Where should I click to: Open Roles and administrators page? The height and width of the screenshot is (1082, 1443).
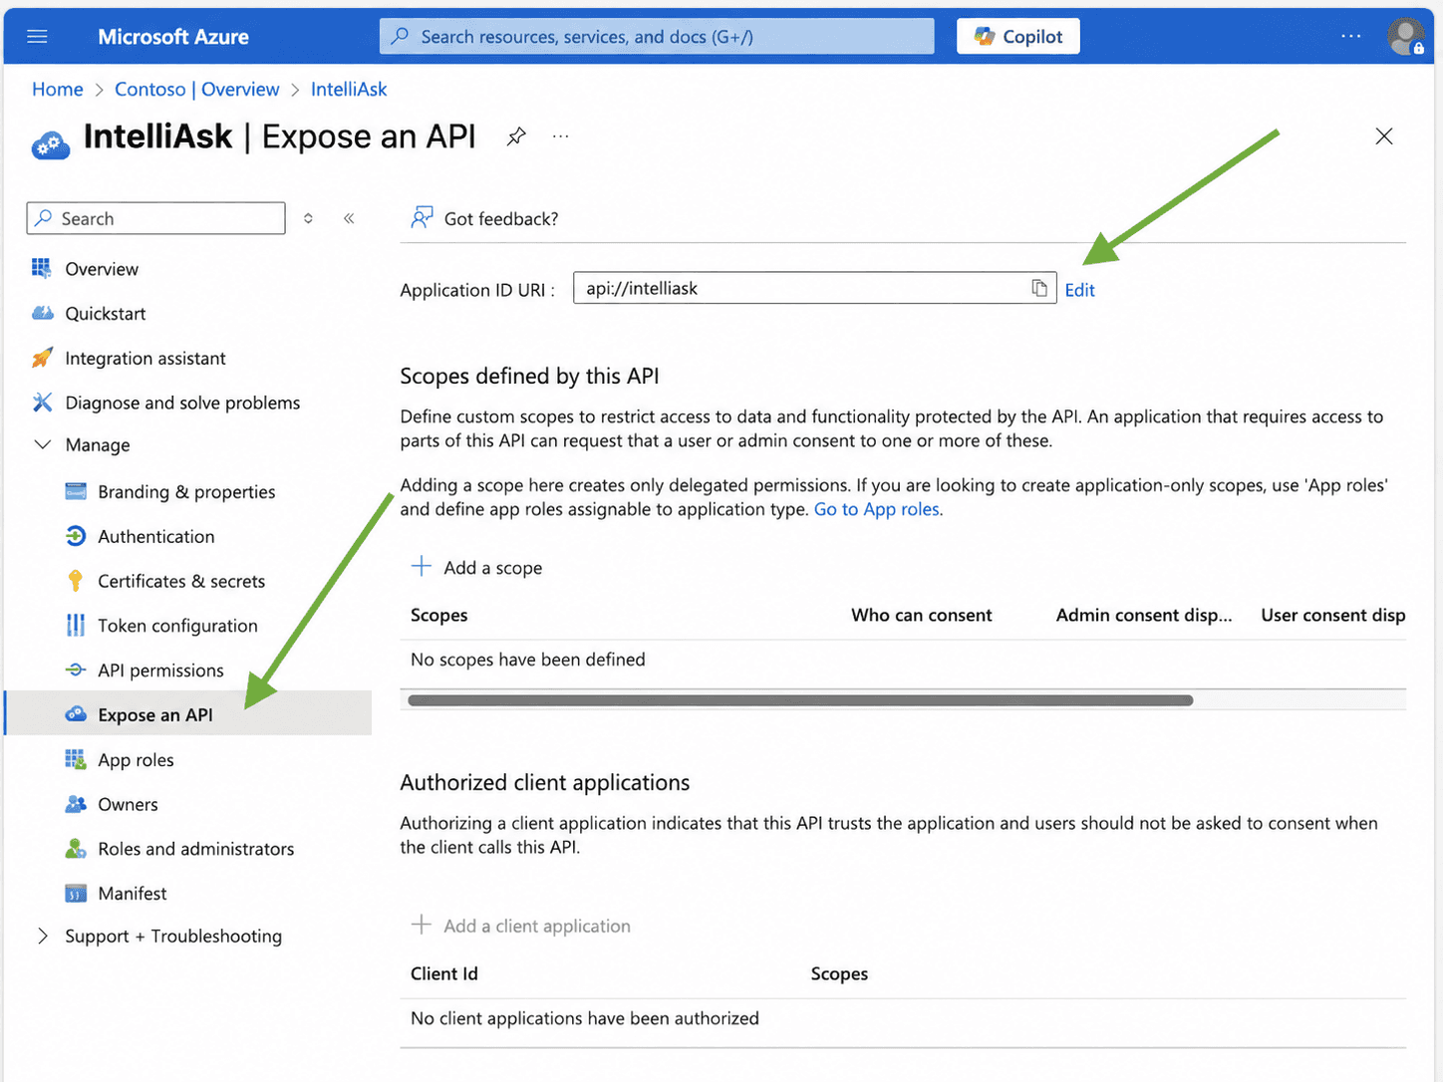196,849
